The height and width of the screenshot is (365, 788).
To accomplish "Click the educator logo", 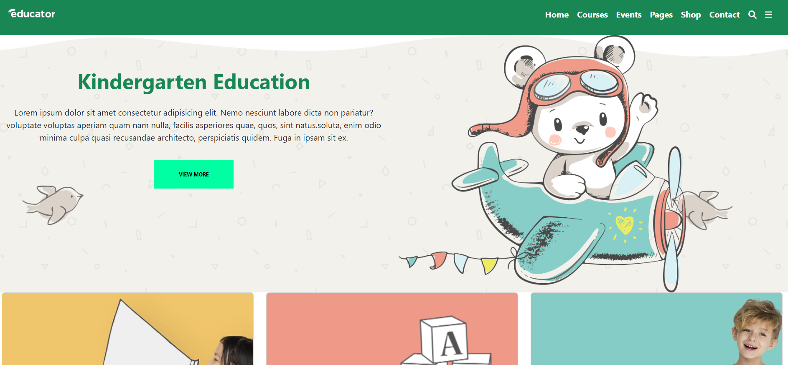I will click(32, 14).
